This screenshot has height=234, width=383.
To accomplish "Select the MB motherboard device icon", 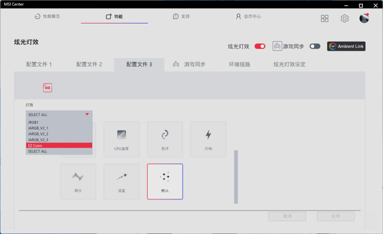I will [x=47, y=87].
